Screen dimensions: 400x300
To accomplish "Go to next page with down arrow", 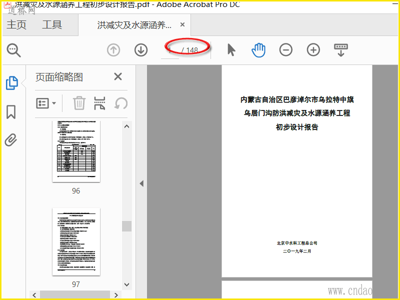I will tap(141, 50).
